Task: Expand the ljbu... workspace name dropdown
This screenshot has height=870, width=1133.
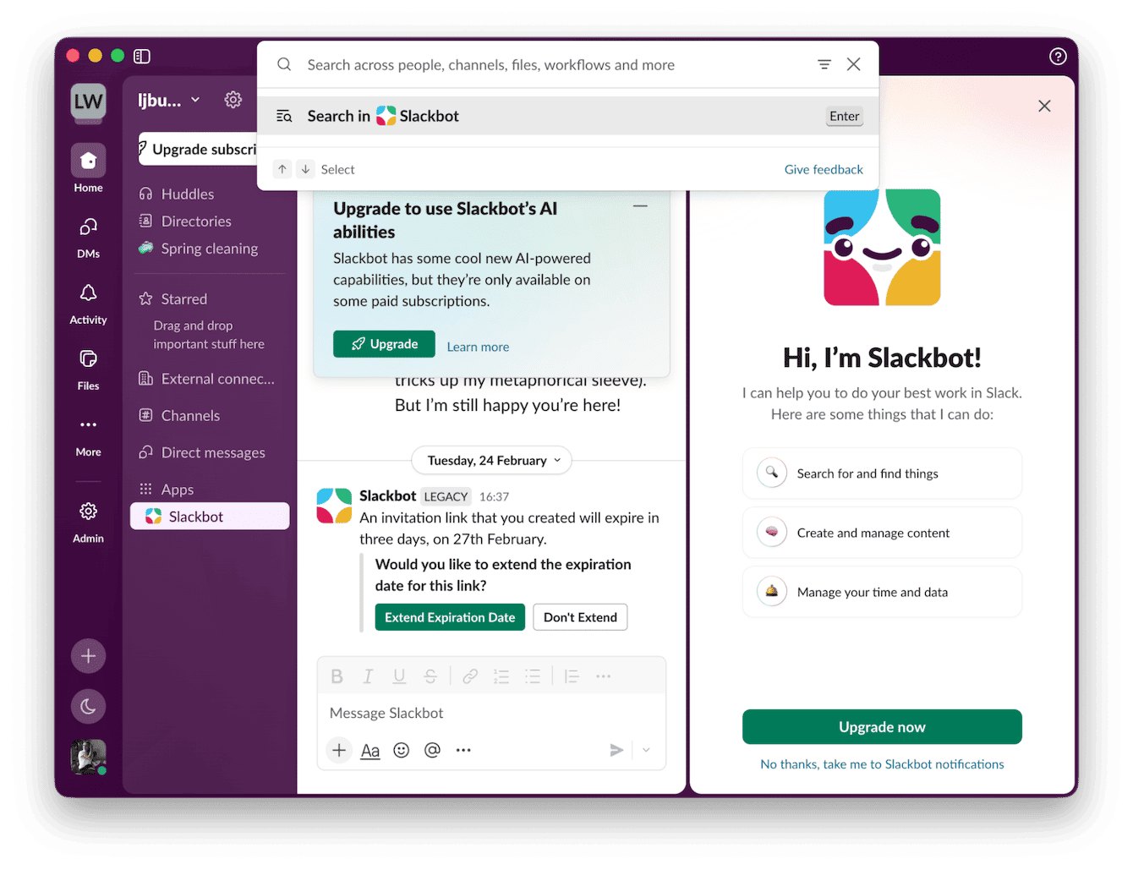Action: tap(169, 100)
